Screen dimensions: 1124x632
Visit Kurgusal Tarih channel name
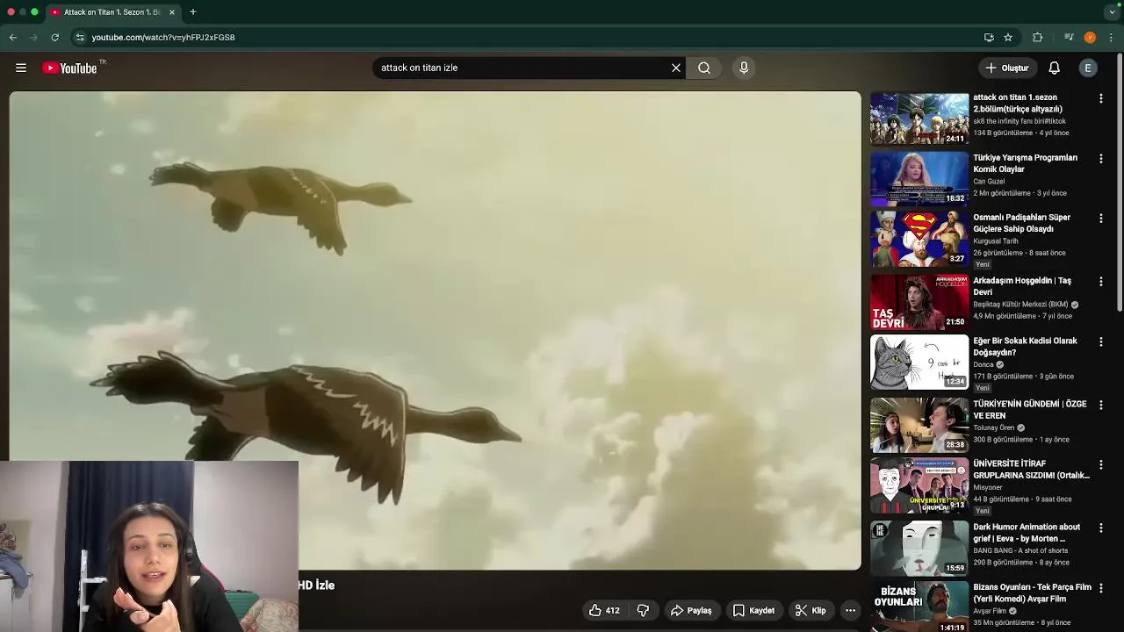coord(996,241)
